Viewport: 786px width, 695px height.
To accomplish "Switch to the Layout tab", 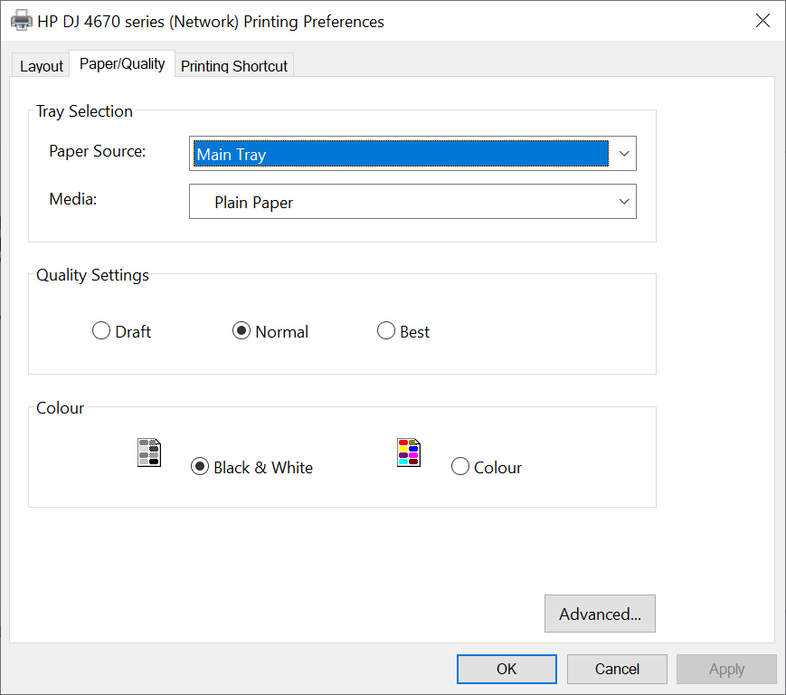I will [x=41, y=66].
